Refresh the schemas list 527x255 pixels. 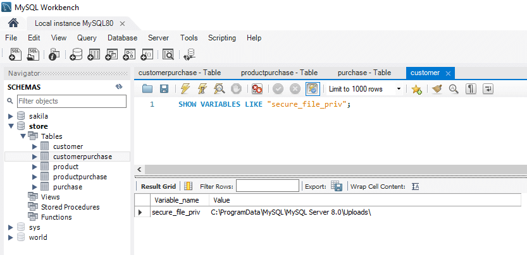click(119, 87)
